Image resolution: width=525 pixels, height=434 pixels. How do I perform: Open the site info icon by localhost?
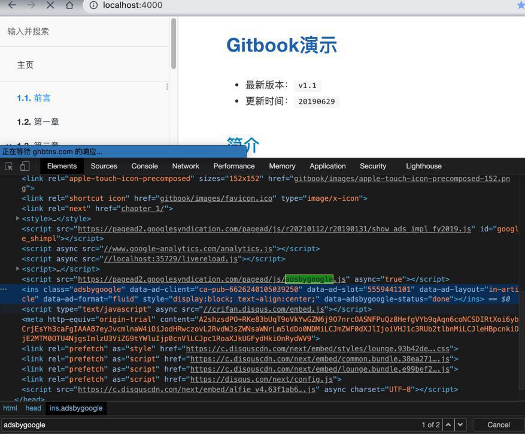[x=94, y=5]
